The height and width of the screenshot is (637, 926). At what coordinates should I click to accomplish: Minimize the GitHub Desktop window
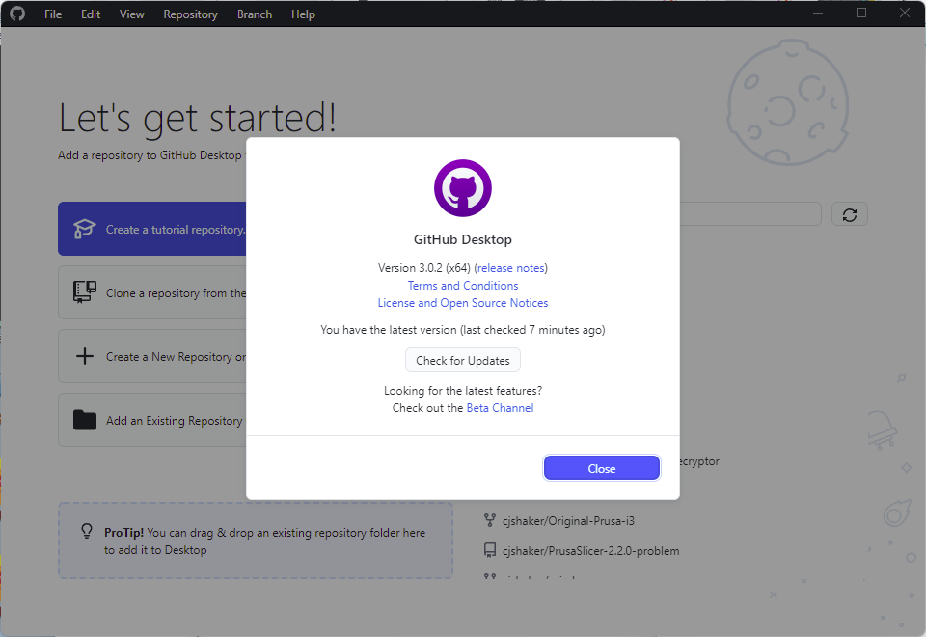coord(818,13)
